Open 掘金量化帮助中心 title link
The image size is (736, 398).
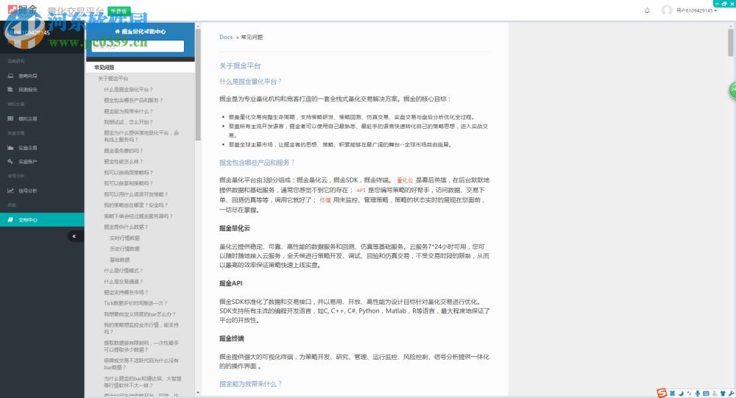(144, 32)
